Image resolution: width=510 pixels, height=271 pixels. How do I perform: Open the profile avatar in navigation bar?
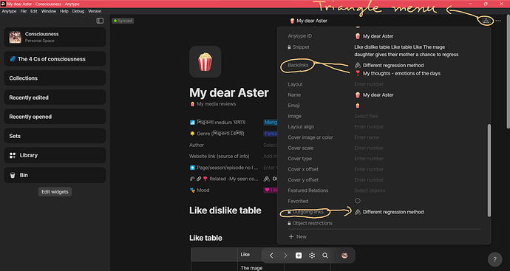point(344,255)
